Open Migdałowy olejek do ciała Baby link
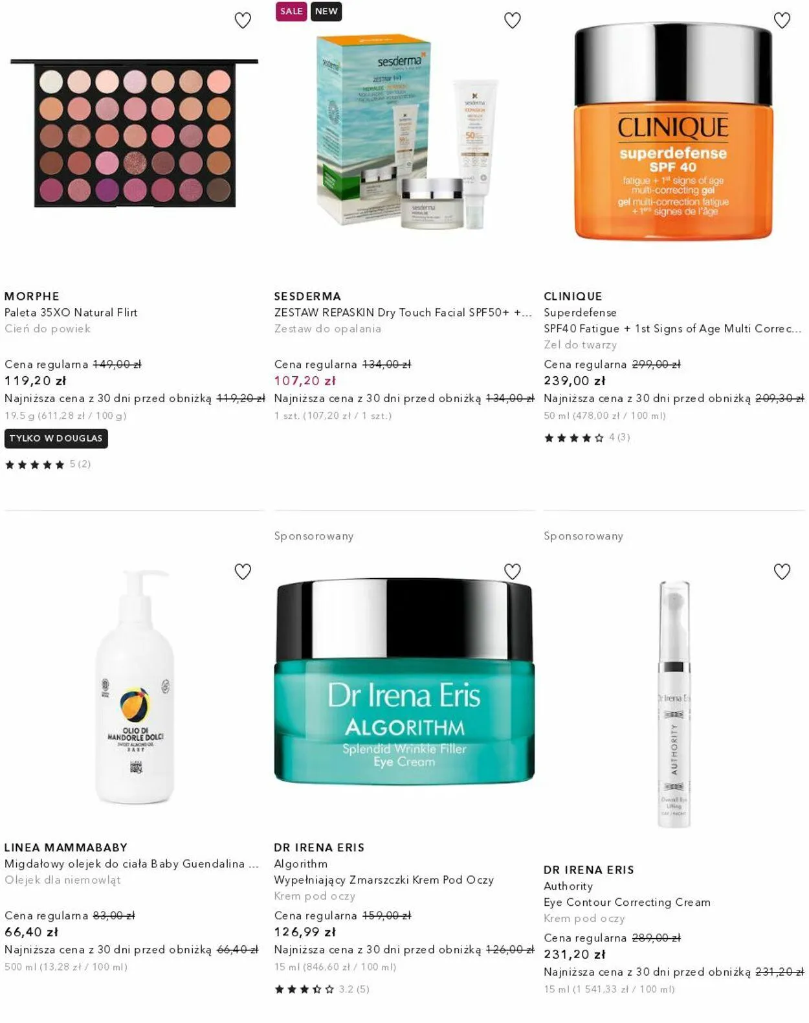 [131, 864]
